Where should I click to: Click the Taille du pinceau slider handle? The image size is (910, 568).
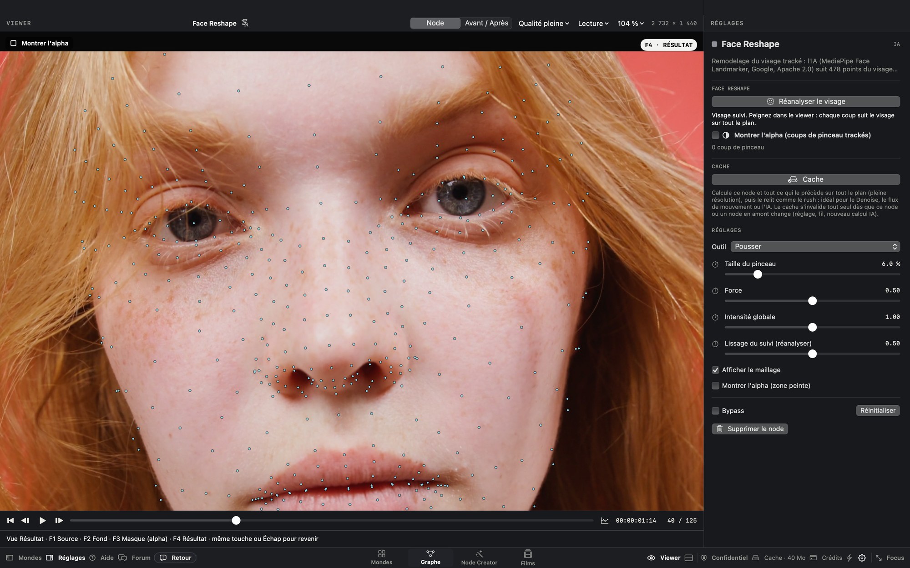click(758, 274)
